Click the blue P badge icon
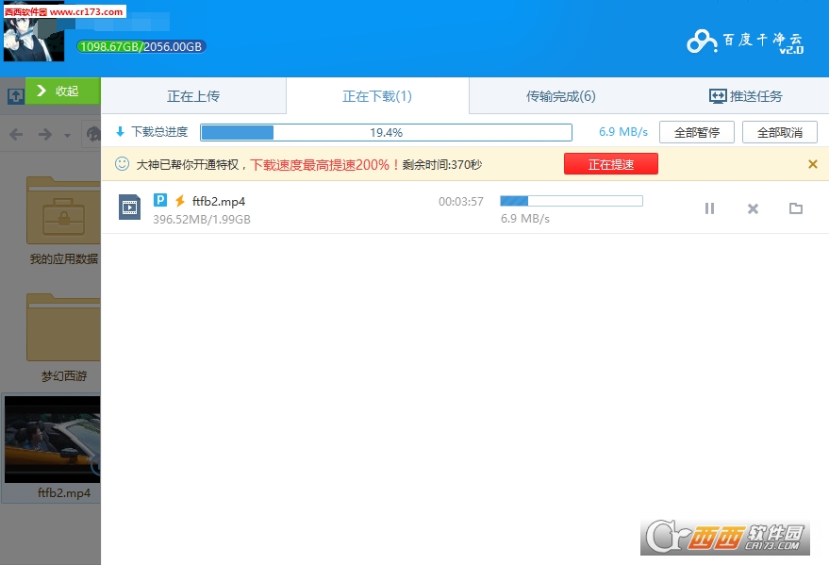829x565 pixels. tap(160, 200)
